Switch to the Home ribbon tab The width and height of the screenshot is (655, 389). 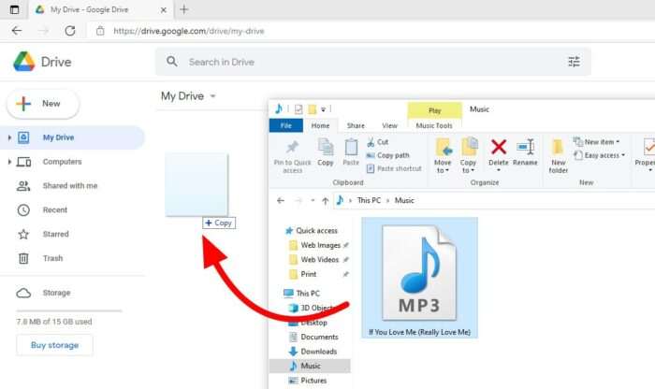point(320,125)
